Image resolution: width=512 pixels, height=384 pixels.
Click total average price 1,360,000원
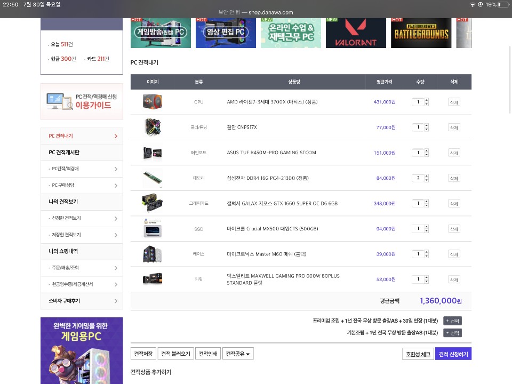441,301
